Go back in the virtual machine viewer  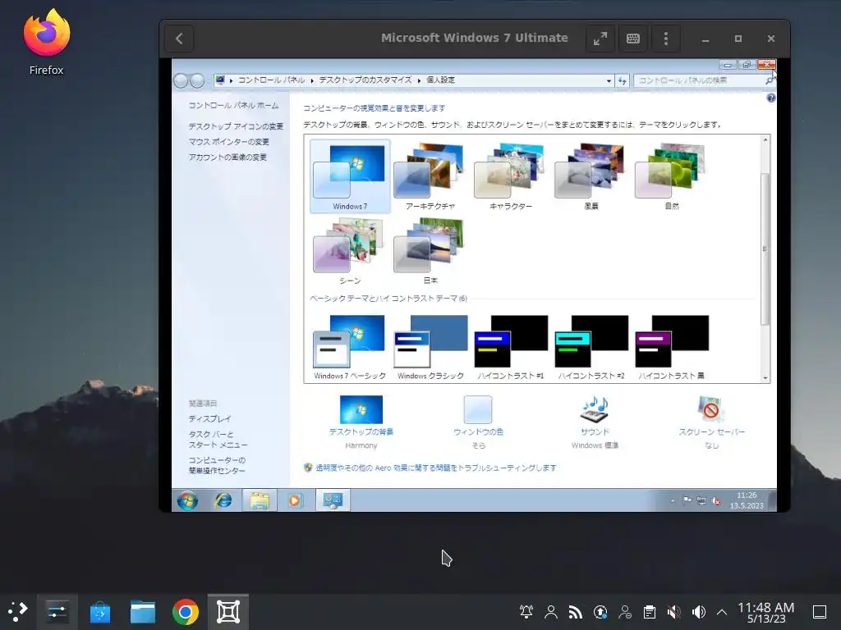[179, 39]
